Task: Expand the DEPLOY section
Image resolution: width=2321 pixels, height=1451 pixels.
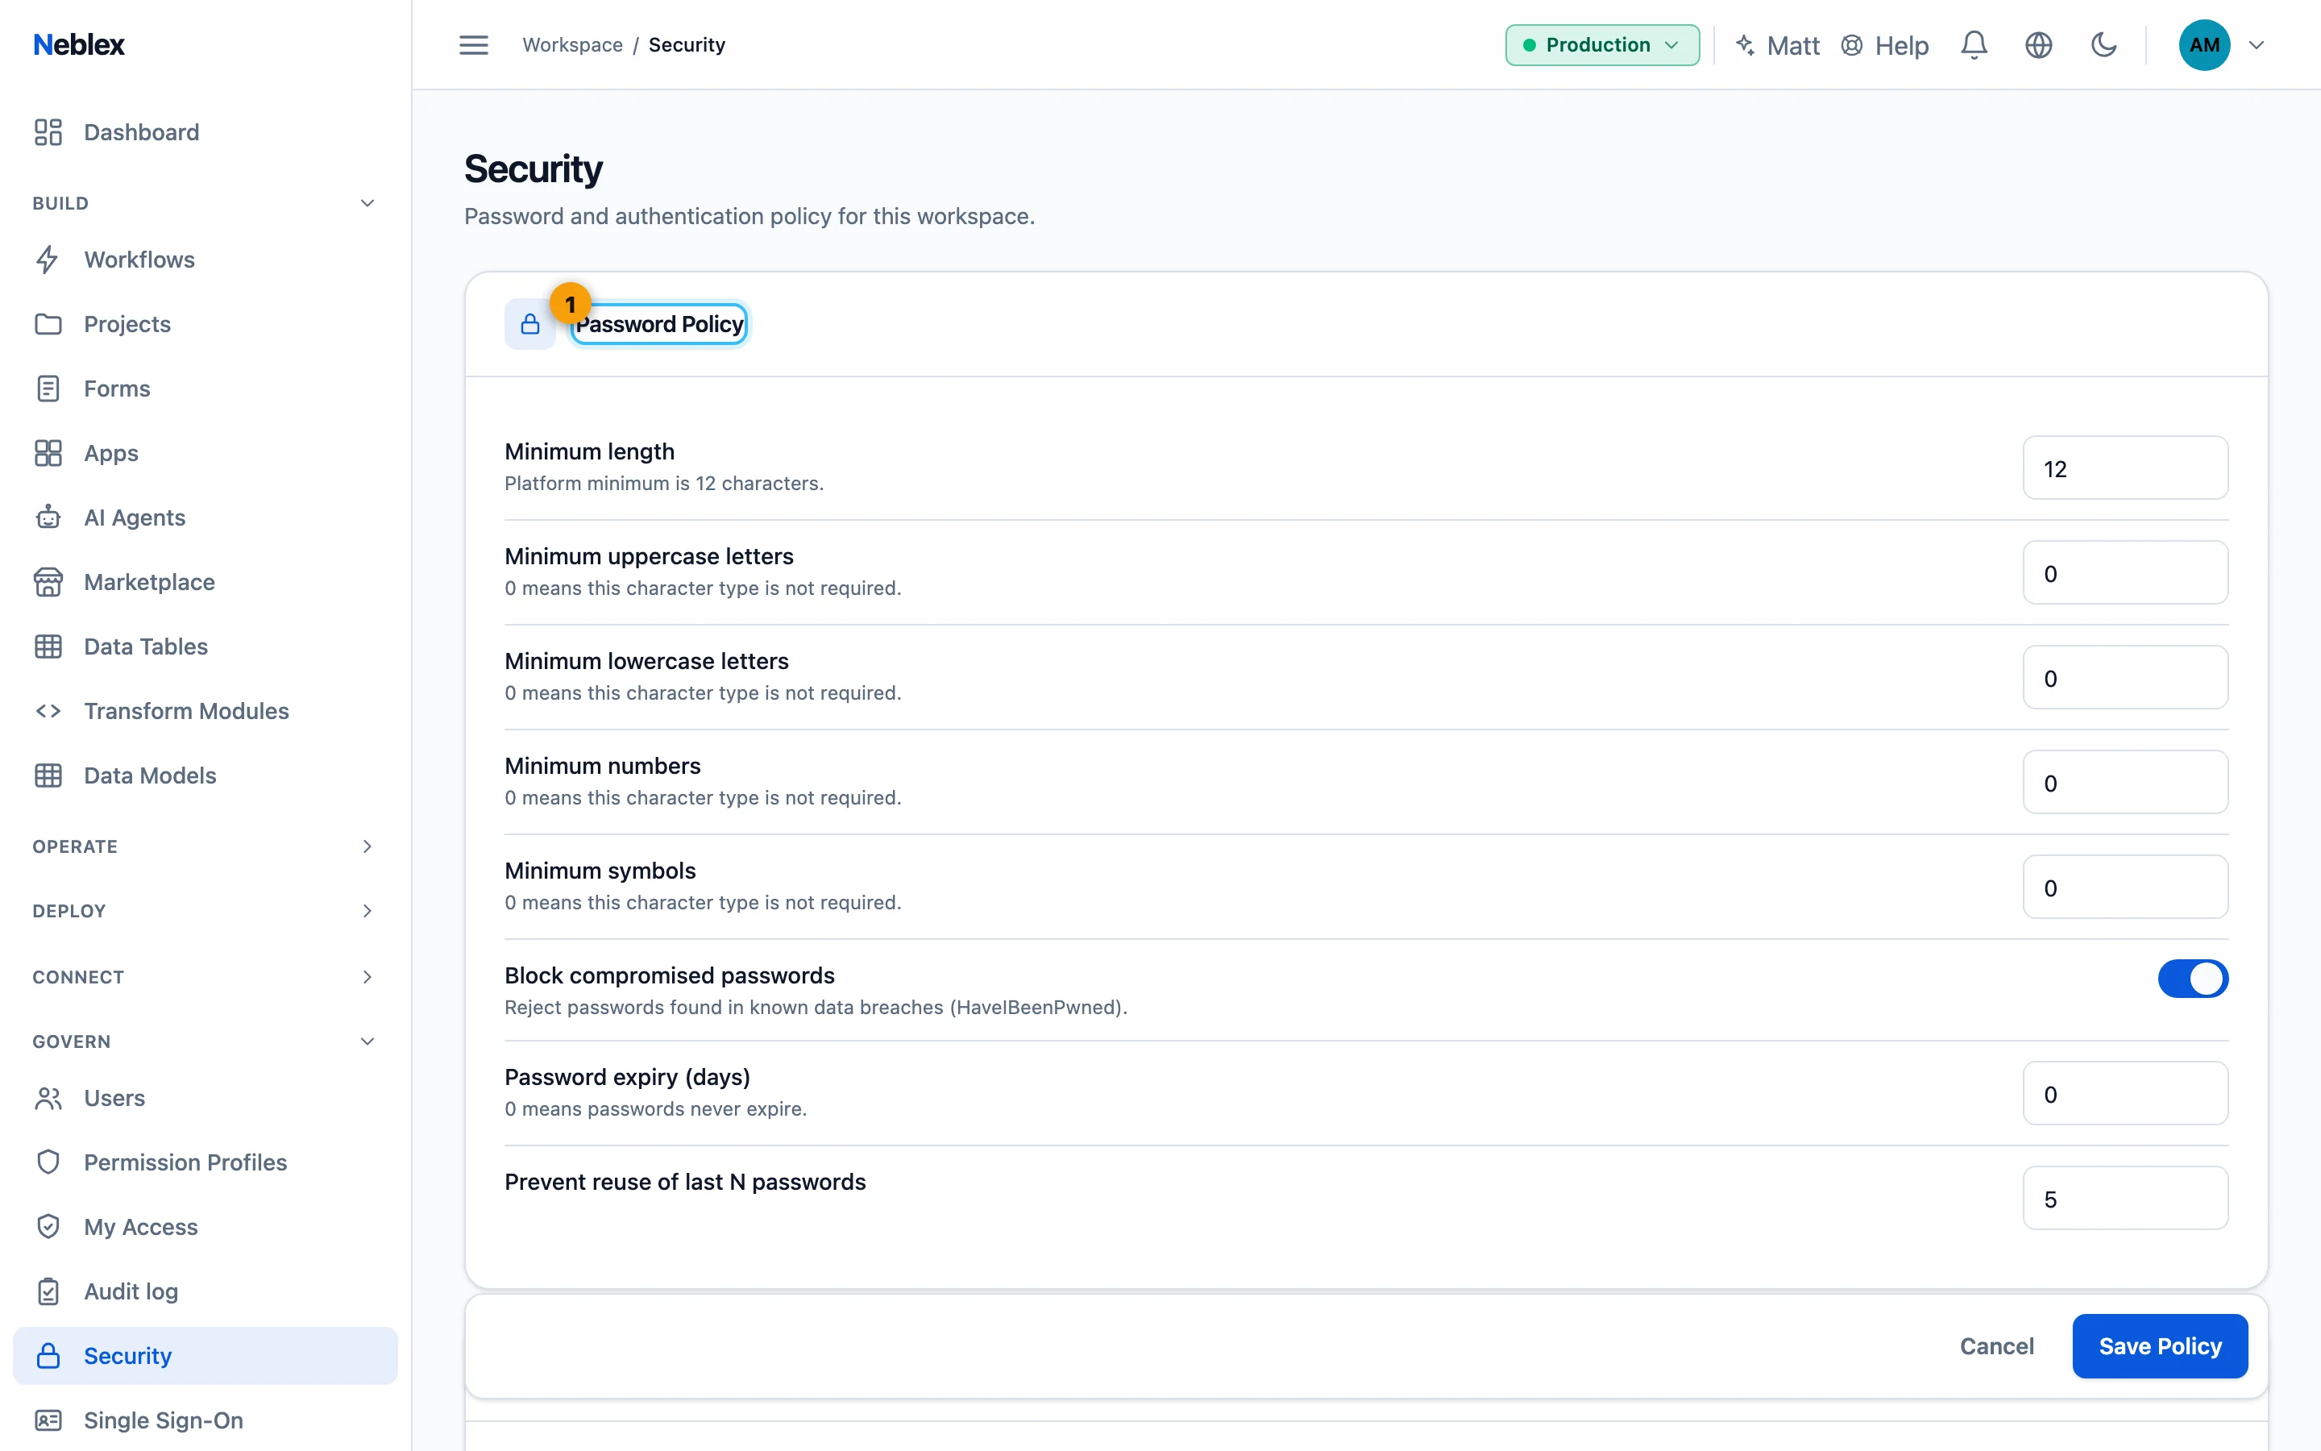Action: coord(206,911)
